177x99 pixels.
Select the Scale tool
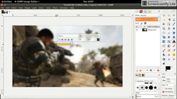(x=164, y=37)
